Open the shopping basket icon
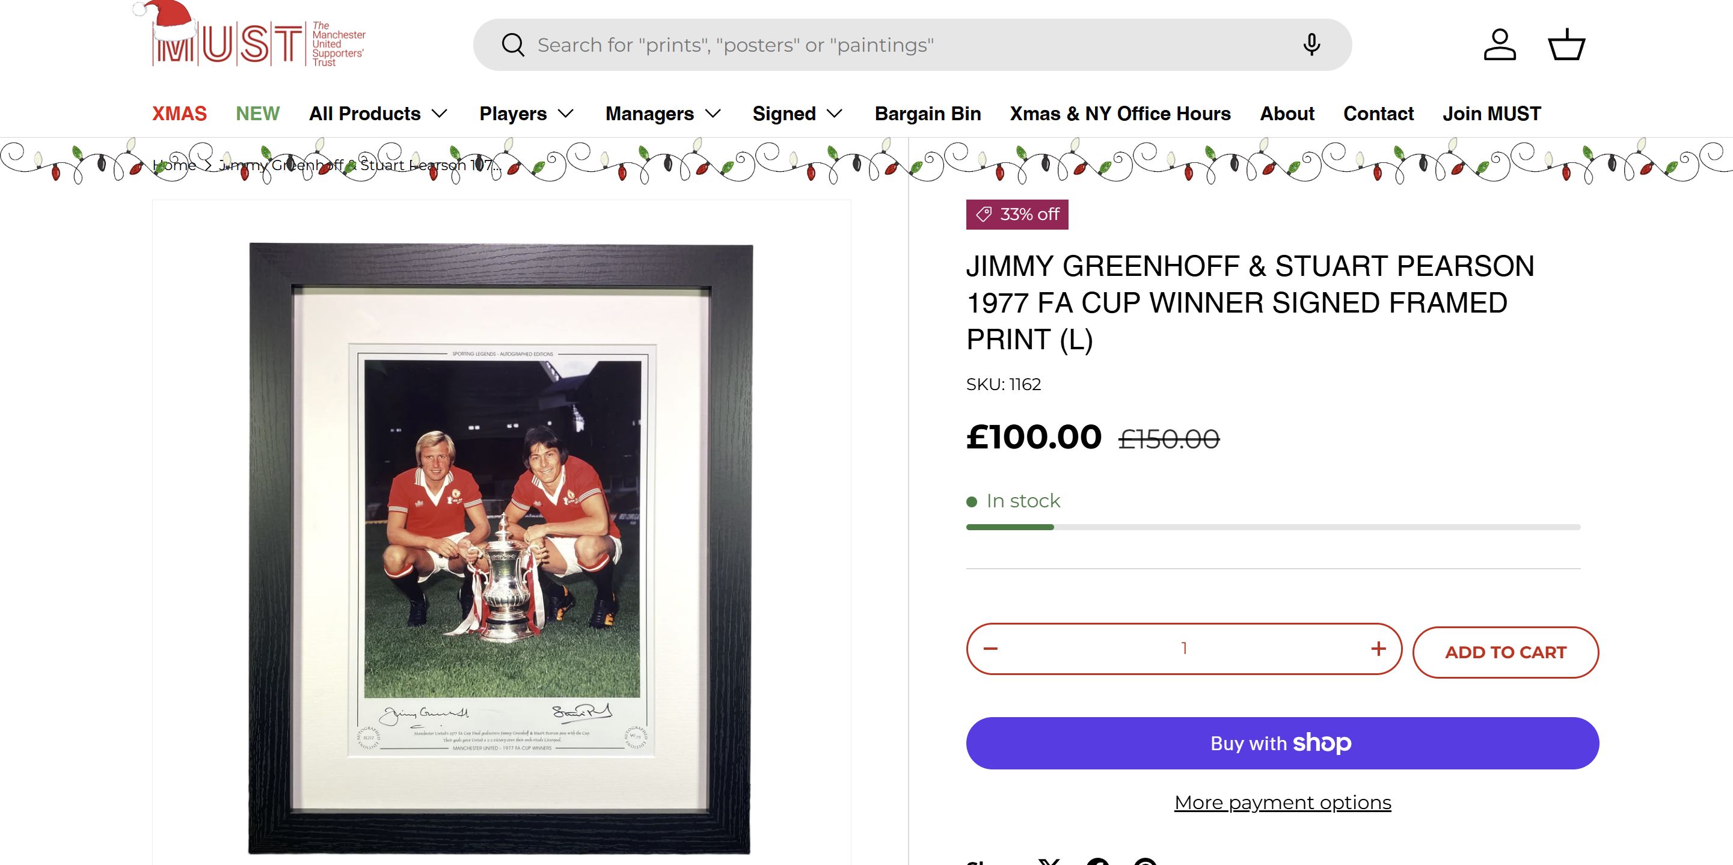 [1567, 45]
